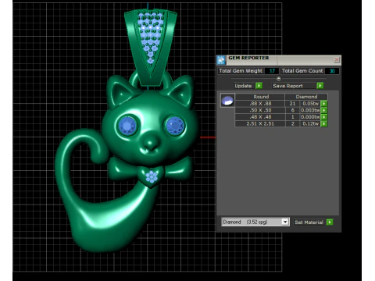Click the 0.003tw weight cell

tap(310, 110)
